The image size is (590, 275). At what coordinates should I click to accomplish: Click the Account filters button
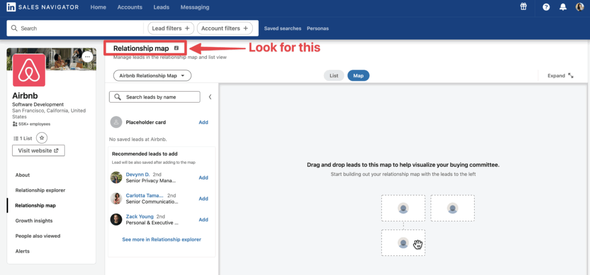225,28
